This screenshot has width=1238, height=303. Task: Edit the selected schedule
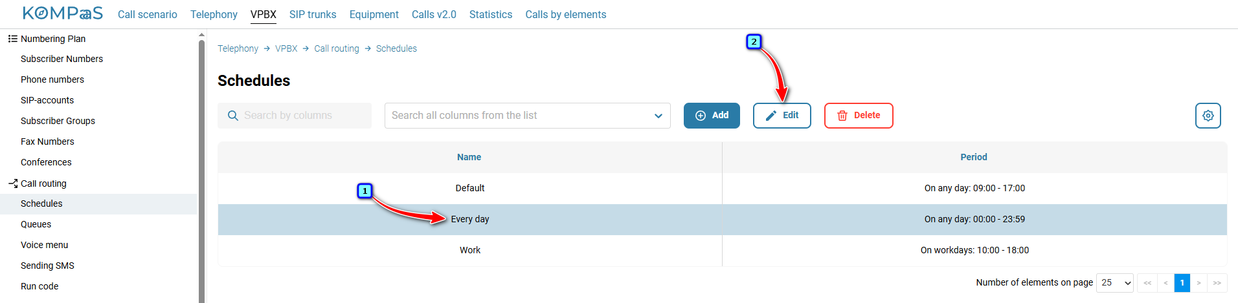point(782,116)
